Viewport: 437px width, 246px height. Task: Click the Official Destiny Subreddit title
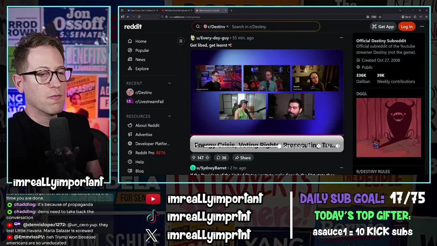[381, 41]
